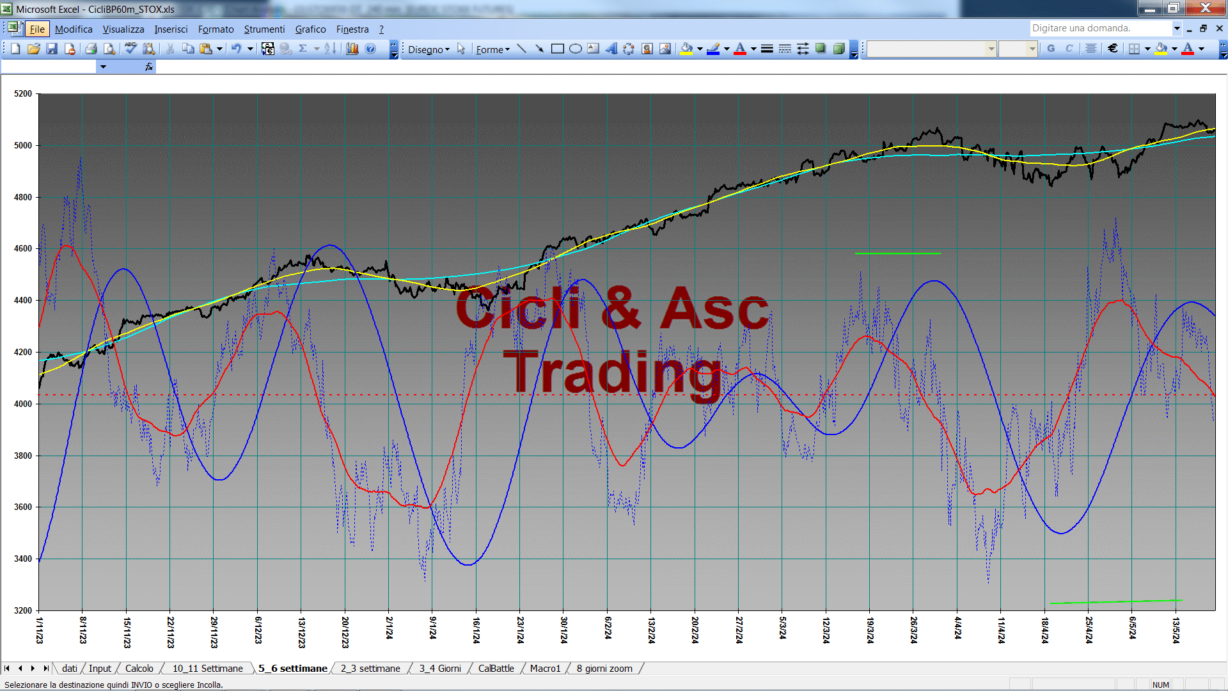
Task: Go to the first sheet tab button
Action: [7, 668]
